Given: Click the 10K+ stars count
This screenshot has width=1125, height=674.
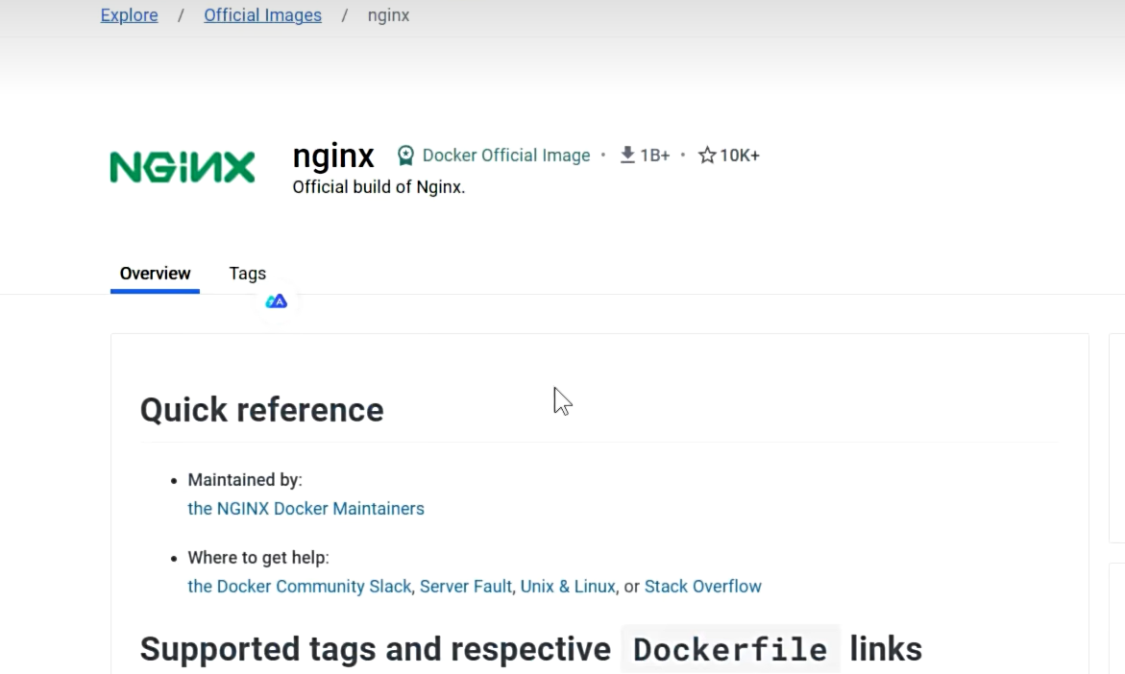Looking at the screenshot, I should [740, 156].
